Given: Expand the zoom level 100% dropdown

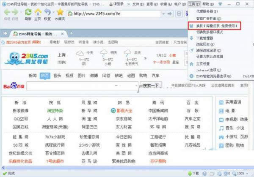Looking at the screenshot, I should click(x=247, y=174).
